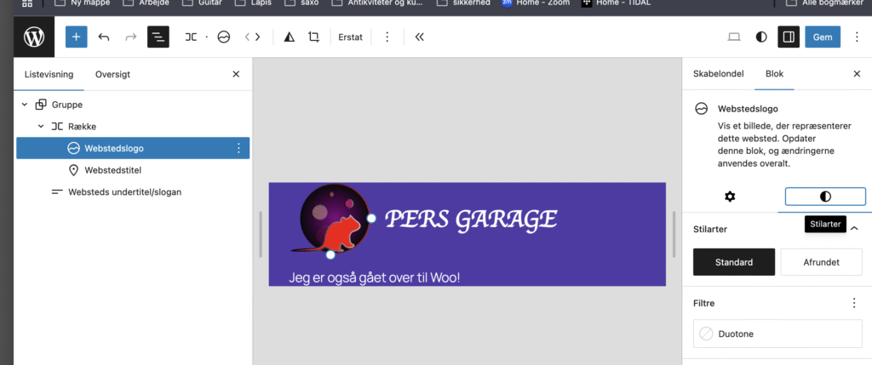Open the device preview view icon

(734, 37)
